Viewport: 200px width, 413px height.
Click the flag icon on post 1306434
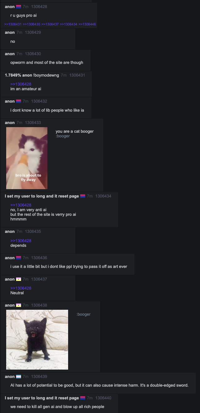pyautogui.click(x=83, y=196)
